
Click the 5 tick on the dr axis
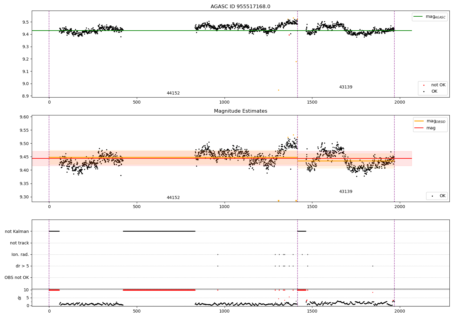(28, 298)
